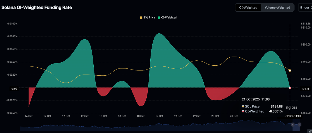312x133 pixels.
Task: Click the chart title Solana OI-Weighted Funding Rate
Action: pos(37,7)
